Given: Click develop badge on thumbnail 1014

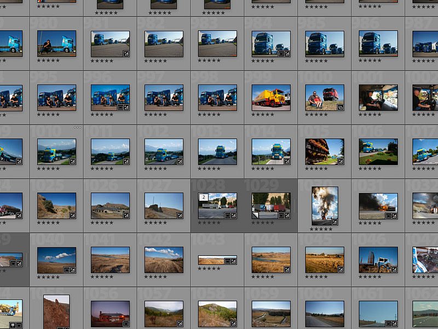Looking at the screenshot, I should pos(287,161).
